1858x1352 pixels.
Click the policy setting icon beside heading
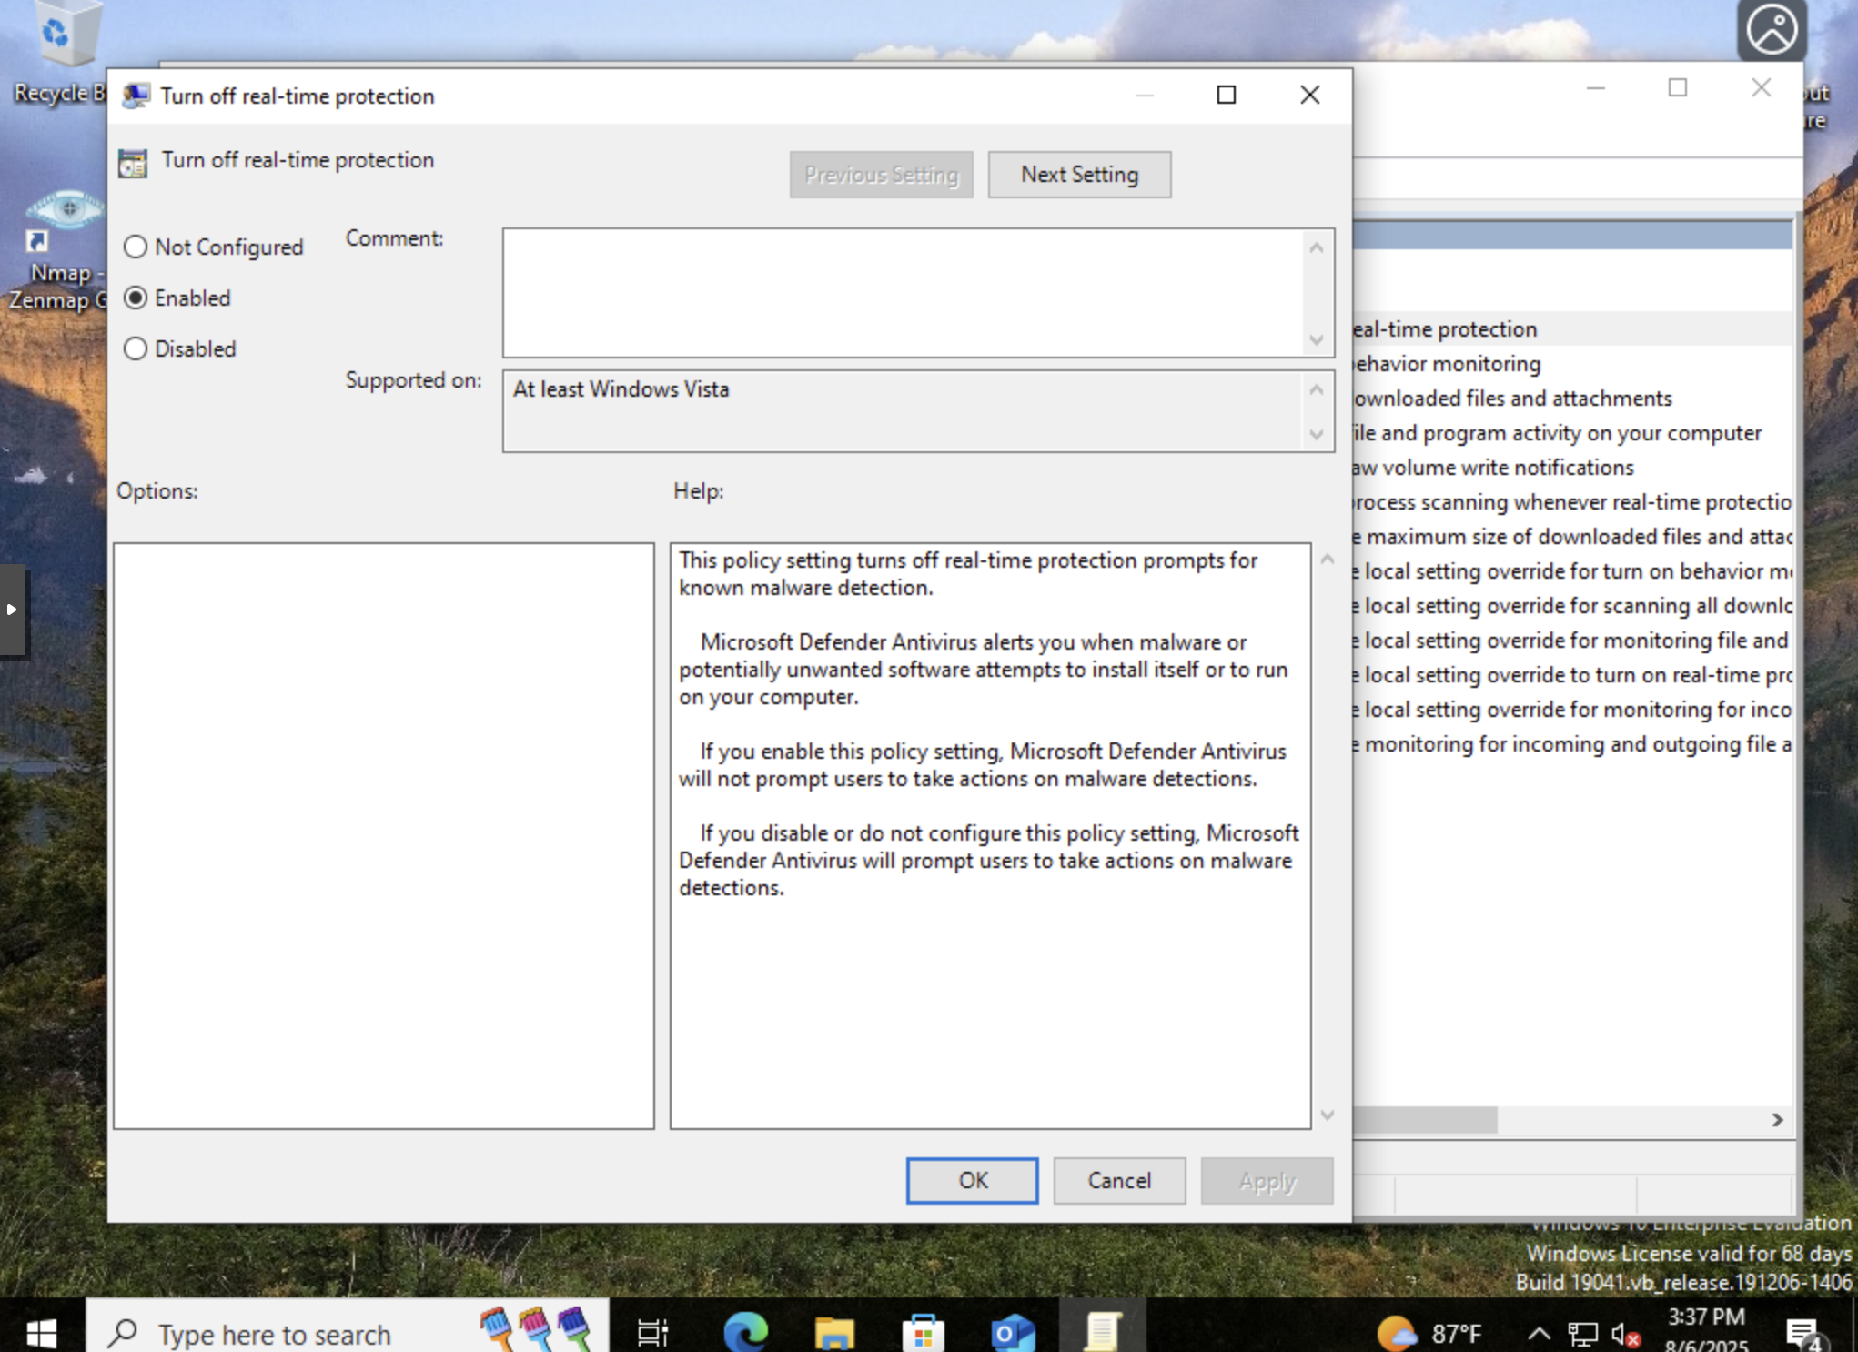[x=133, y=163]
